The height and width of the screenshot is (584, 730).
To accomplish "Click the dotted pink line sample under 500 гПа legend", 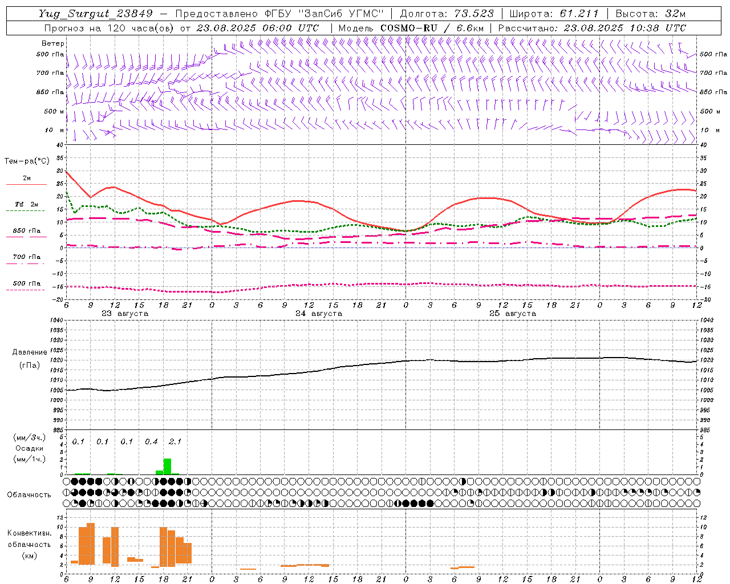I will (x=26, y=290).
